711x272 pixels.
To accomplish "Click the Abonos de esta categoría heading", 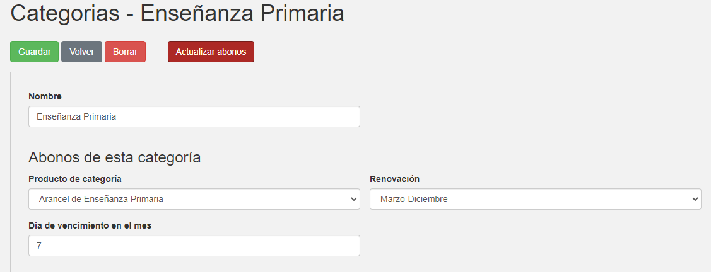I will point(114,157).
